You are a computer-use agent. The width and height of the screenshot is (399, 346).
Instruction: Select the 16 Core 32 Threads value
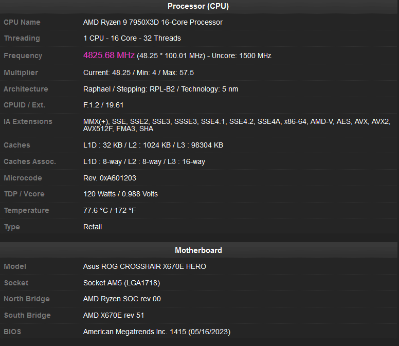(132, 38)
